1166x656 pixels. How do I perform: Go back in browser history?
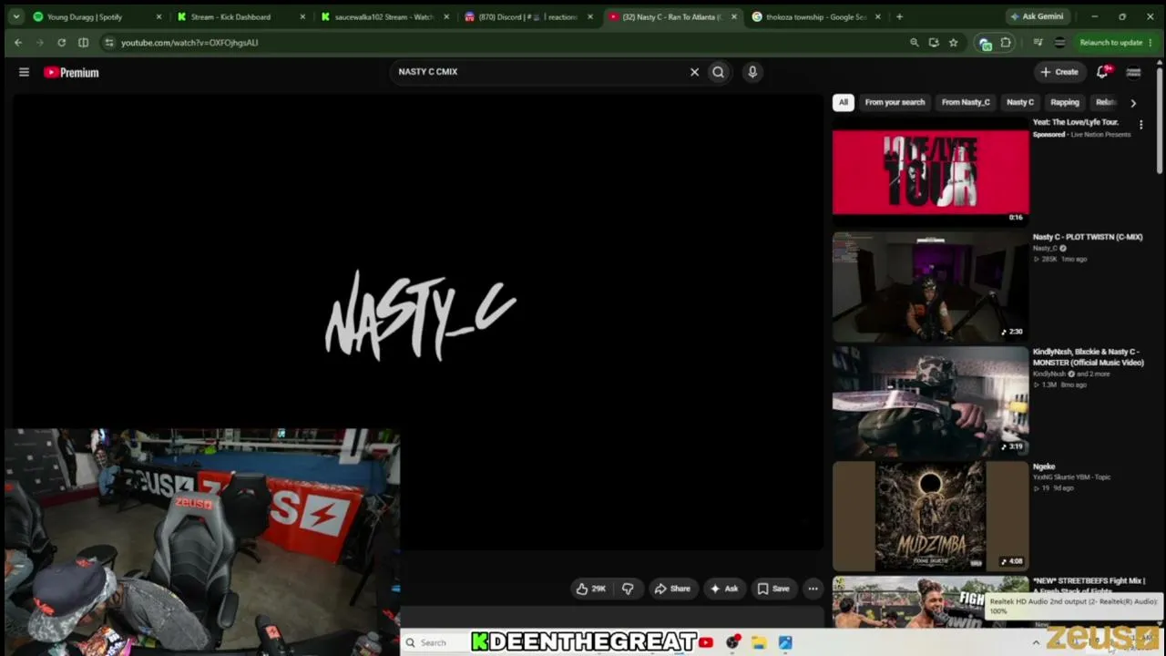18,43
